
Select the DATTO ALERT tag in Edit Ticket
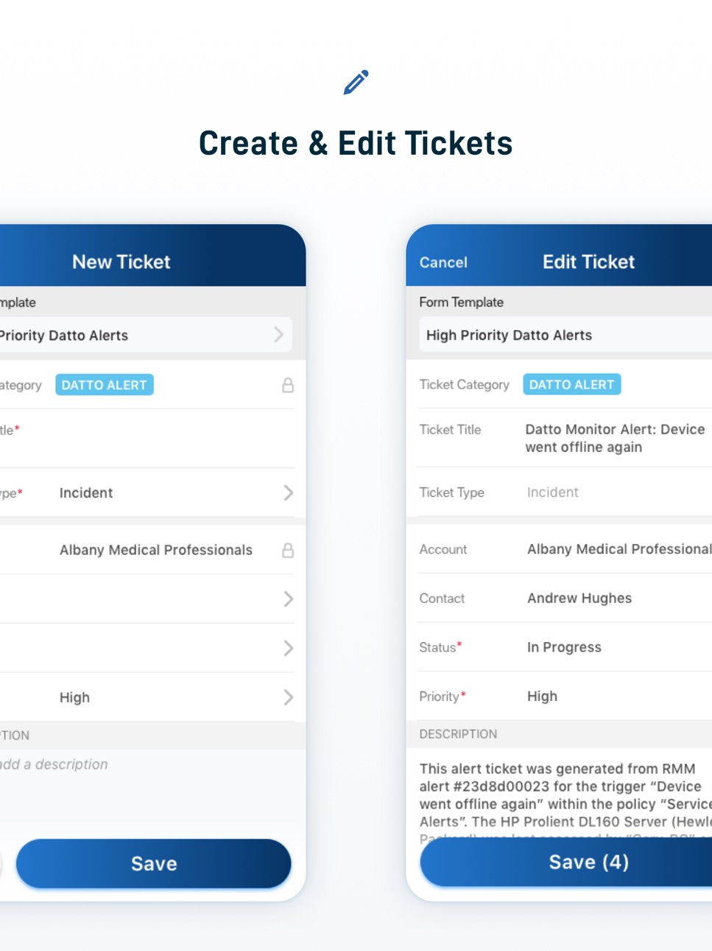572,384
